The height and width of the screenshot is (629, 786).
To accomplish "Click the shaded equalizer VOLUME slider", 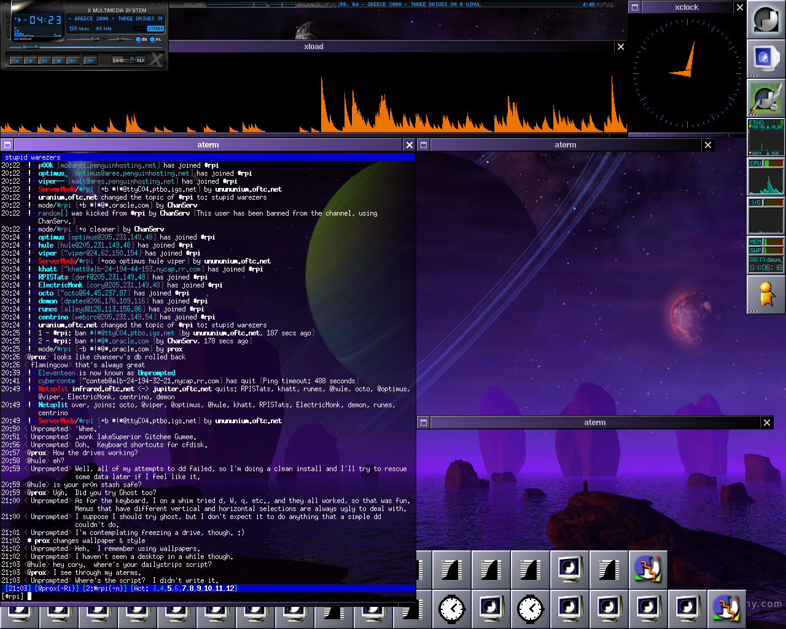I will [x=236, y=4].
